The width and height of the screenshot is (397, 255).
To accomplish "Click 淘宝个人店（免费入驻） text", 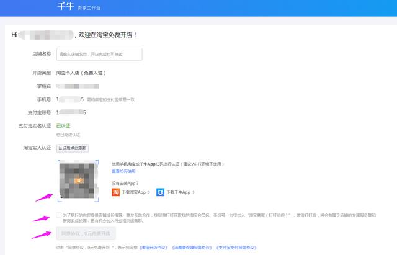I will (x=81, y=73).
